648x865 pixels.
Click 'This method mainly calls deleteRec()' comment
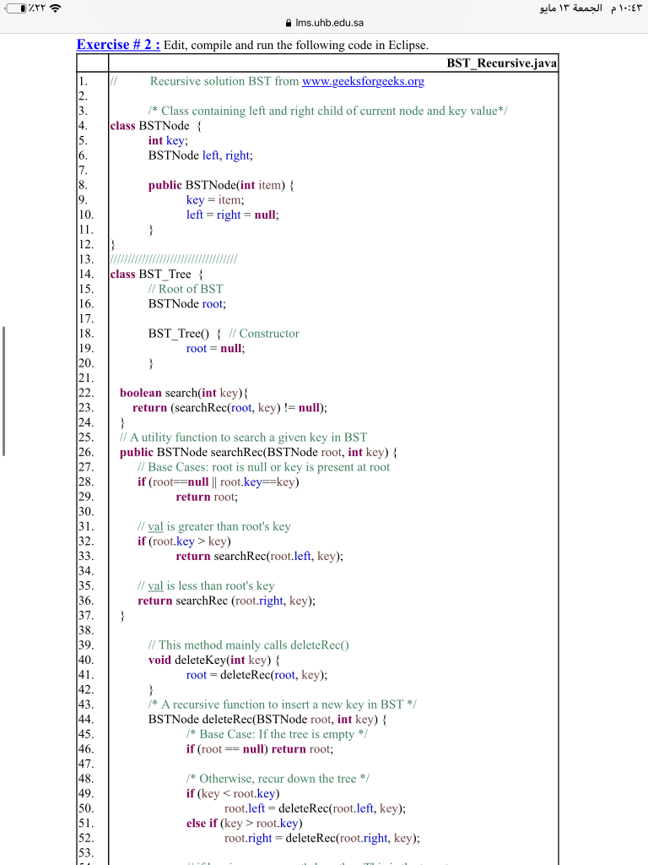coord(249,645)
